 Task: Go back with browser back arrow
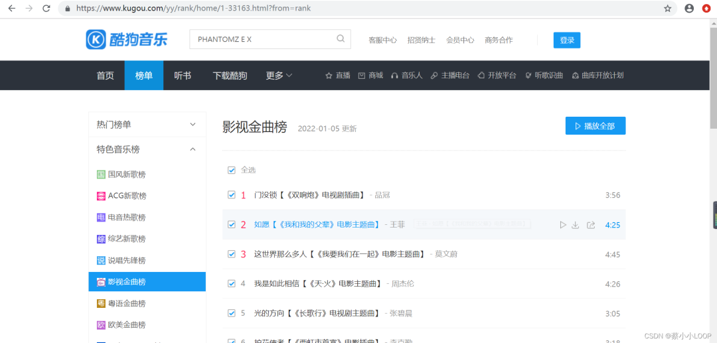[11, 8]
